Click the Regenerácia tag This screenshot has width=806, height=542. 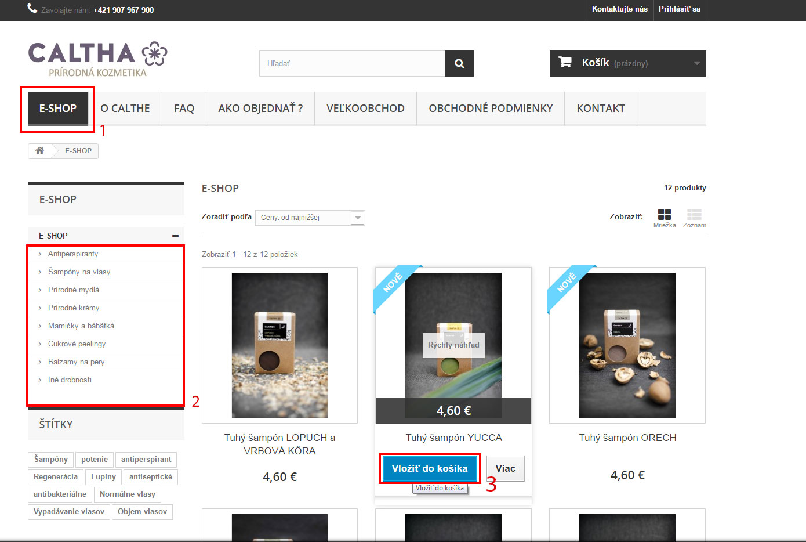click(56, 477)
